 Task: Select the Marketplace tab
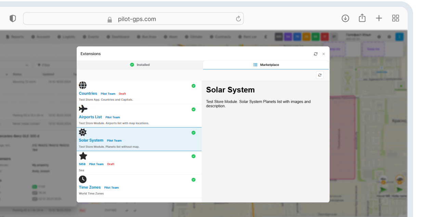coord(266,65)
